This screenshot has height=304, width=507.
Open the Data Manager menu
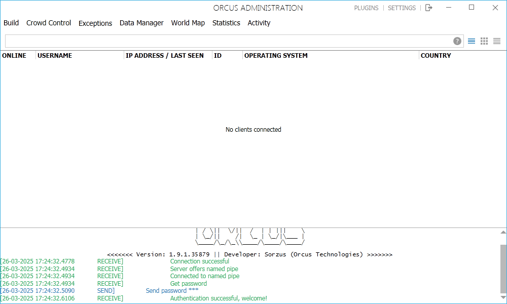point(141,23)
